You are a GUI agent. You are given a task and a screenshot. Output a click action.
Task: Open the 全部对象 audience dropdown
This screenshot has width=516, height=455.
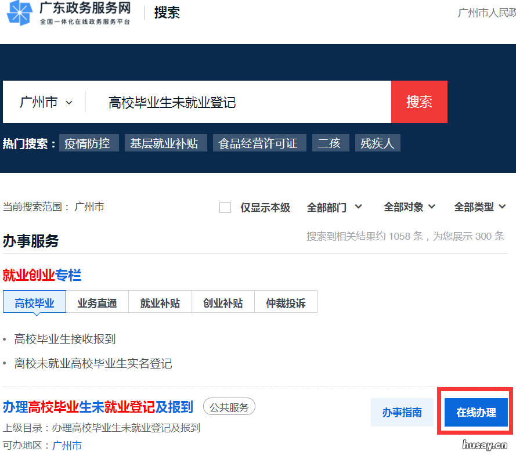coord(409,207)
